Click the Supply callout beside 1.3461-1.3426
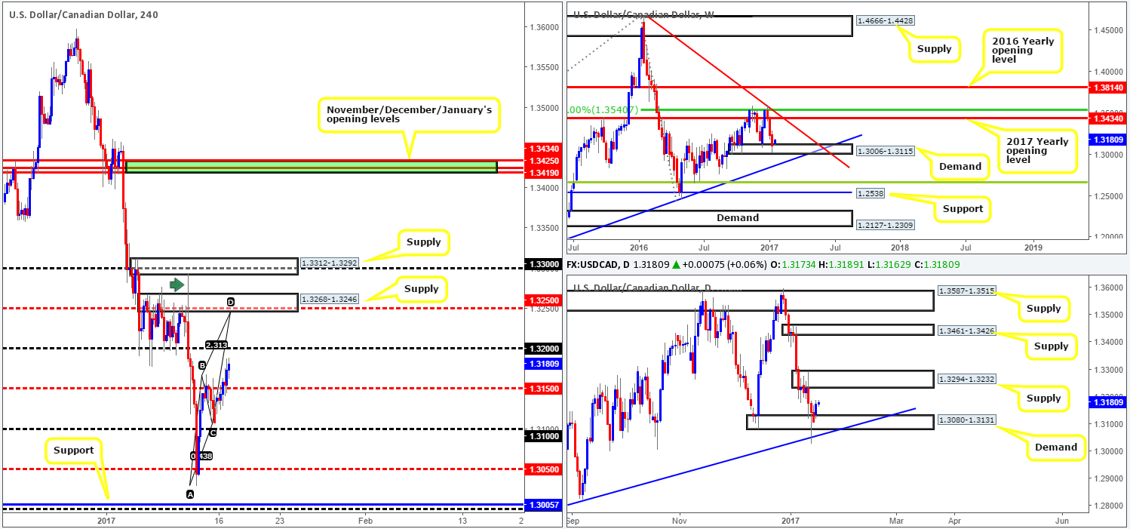Viewport: 1130px width, 529px height. point(1052,346)
